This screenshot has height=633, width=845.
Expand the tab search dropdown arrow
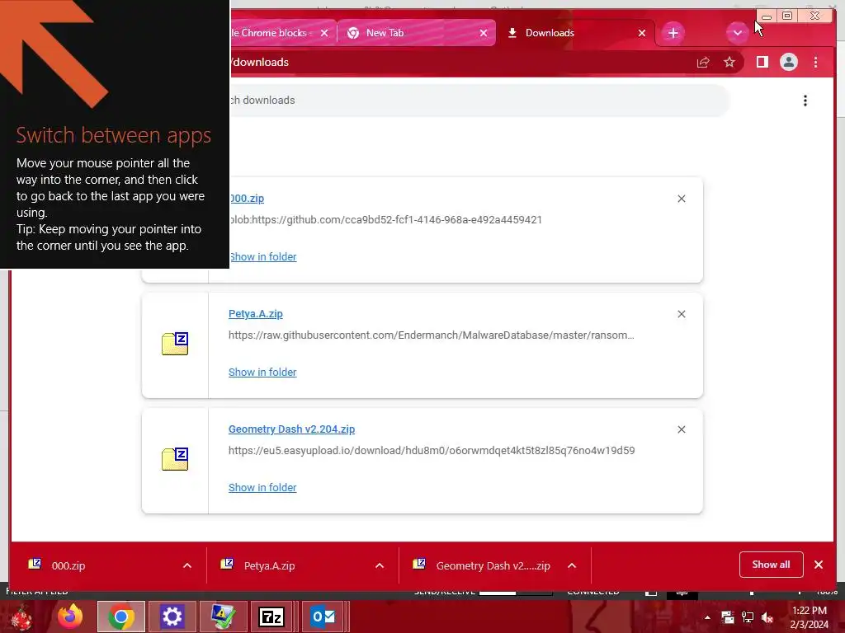click(737, 33)
